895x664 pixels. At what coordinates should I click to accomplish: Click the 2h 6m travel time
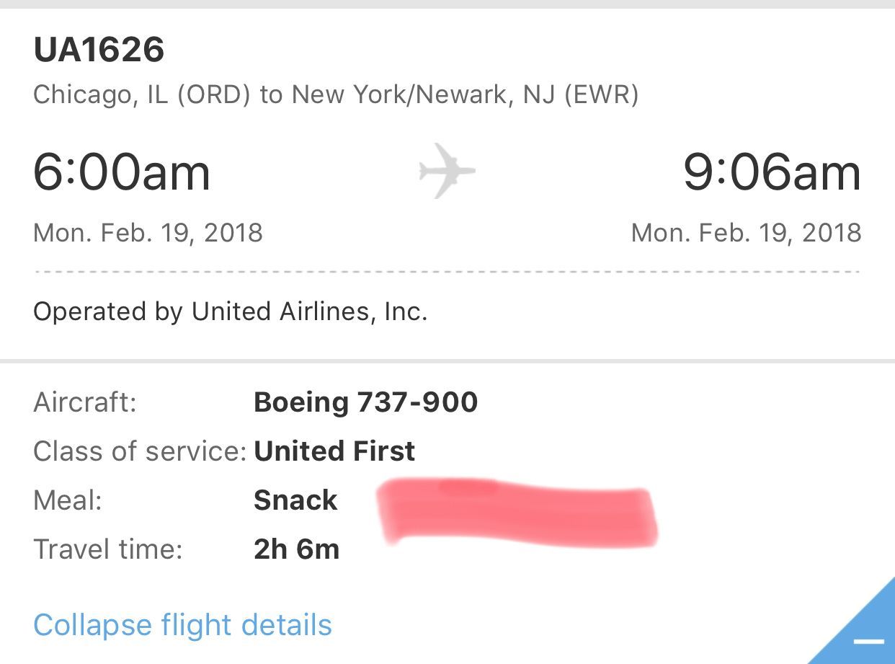296,549
